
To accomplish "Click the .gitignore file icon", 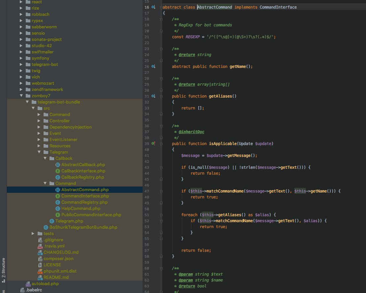I will click(x=40, y=240).
